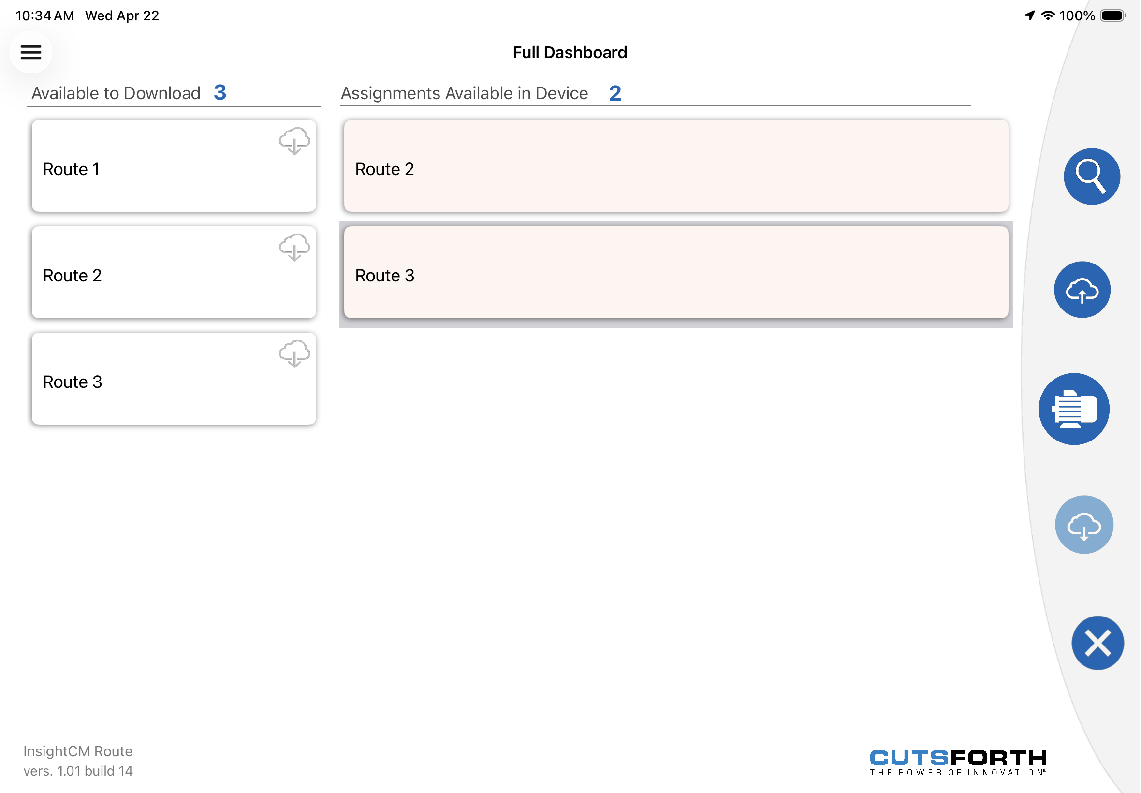The height and width of the screenshot is (793, 1141).
Task: Open the hamburger menu
Action: [x=31, y=52]
